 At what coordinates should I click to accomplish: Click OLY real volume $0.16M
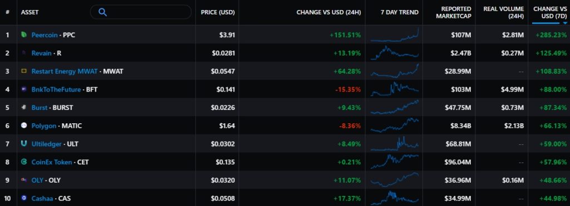[513, 180]
